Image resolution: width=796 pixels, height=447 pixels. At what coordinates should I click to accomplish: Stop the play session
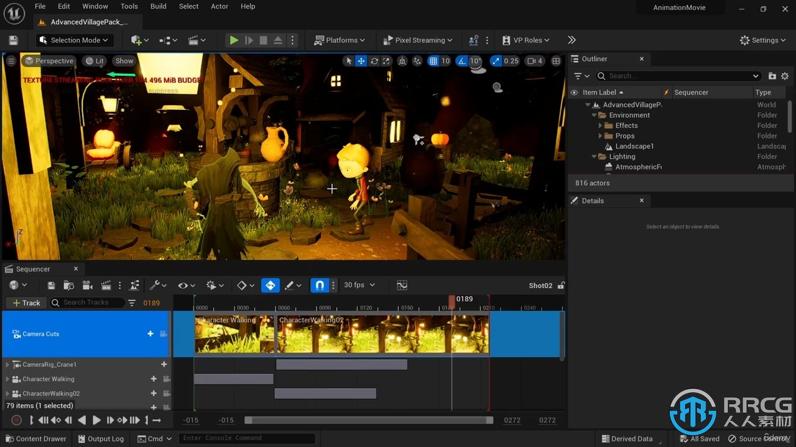point(263,40)
